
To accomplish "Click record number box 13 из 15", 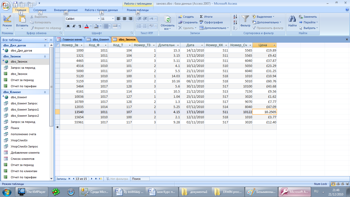I will tap(82, 179).
